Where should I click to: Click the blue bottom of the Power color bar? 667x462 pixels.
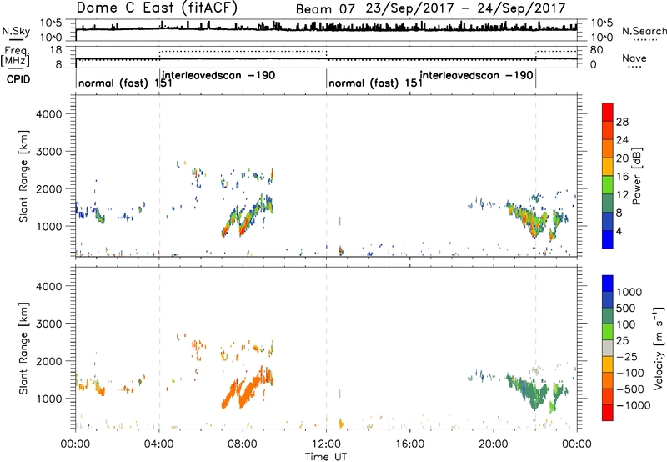(x=608, y=239)
